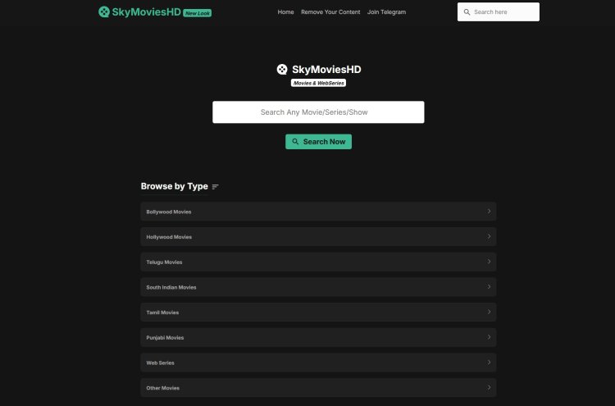Click the sort icon beside Browse by Type

pyautogui.click(x=216, y=187)
